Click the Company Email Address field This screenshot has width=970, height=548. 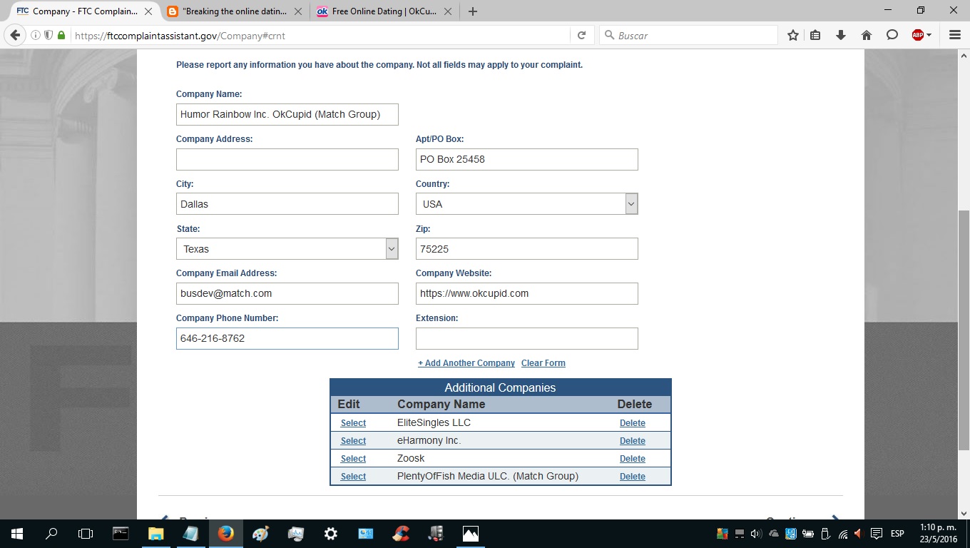click(x=287, y=293)
